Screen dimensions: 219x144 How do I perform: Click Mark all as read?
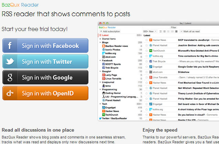pos(190,31)
